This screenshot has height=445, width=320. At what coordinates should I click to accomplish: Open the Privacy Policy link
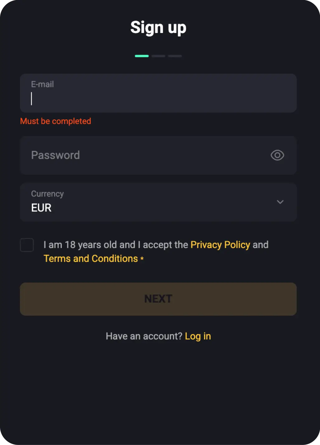tap(220, 245)
